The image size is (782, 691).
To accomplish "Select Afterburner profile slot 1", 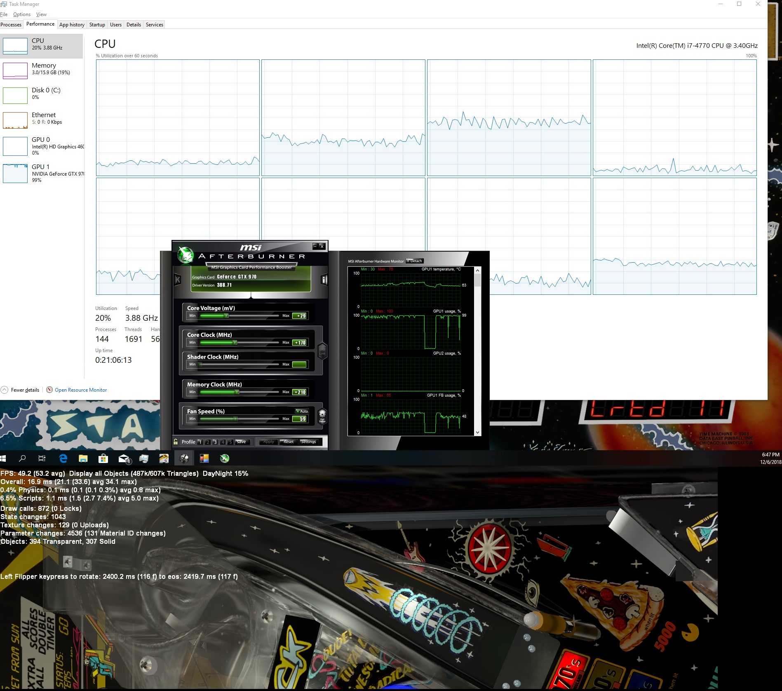I will tap(200, 442).
